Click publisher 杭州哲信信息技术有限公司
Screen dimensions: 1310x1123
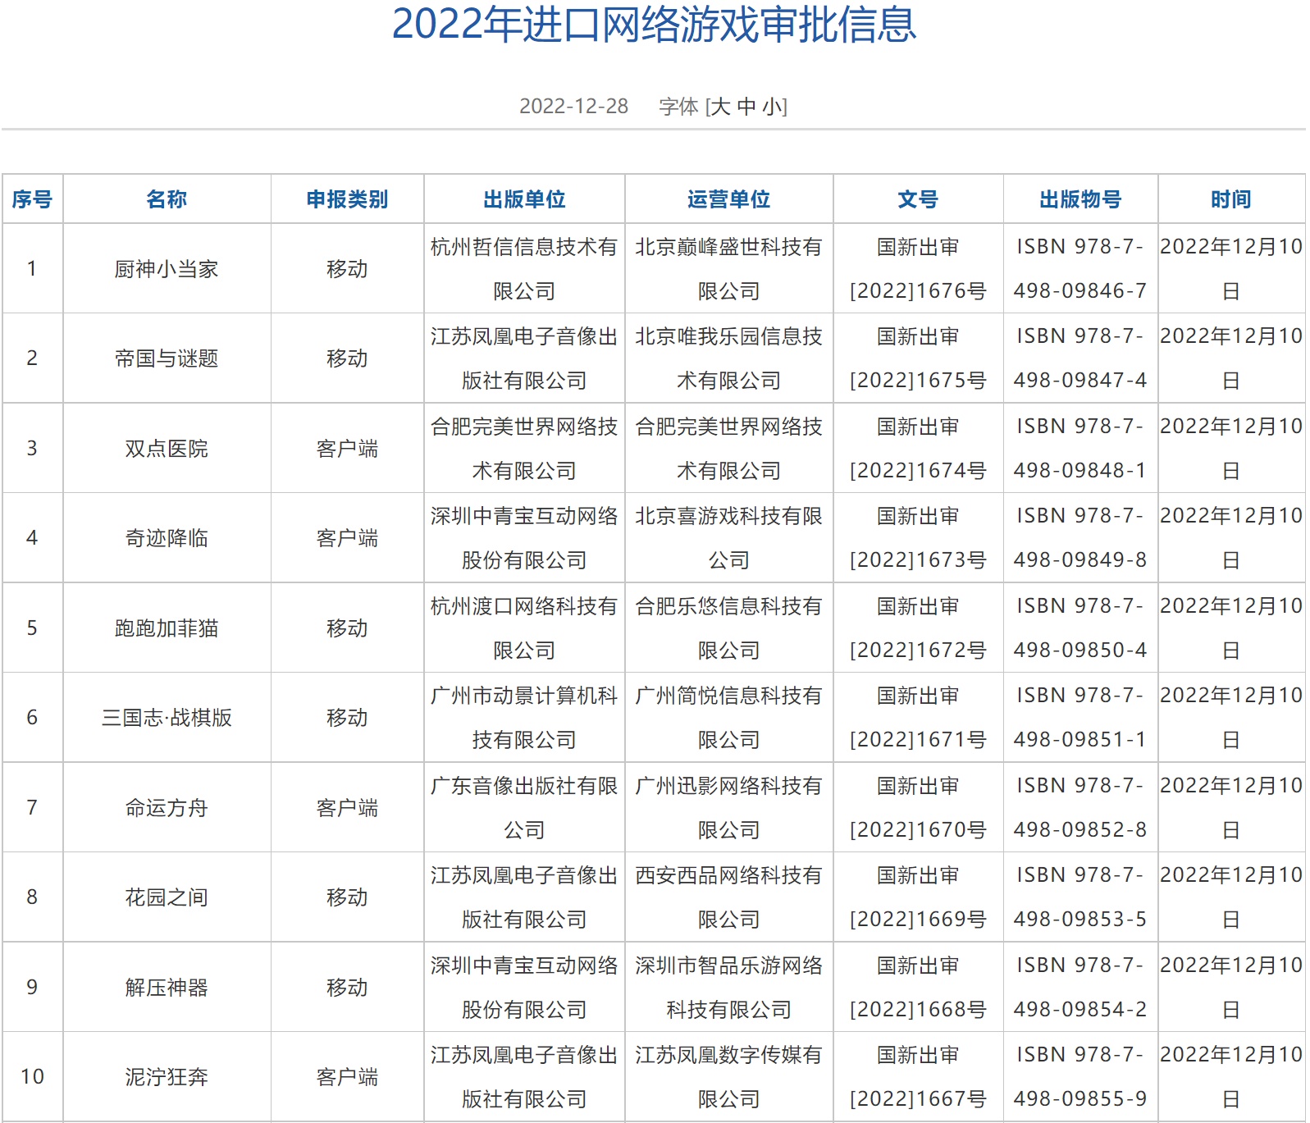[524, 269]
